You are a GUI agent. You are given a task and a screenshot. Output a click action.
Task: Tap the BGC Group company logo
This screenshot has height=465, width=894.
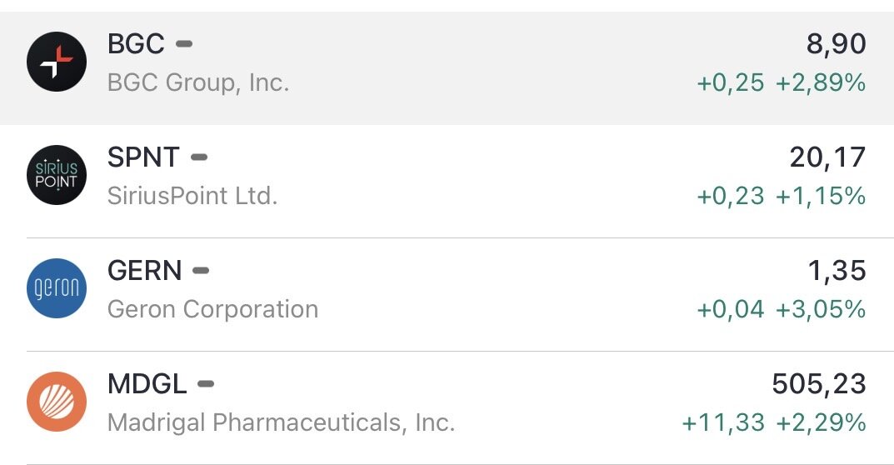tap(57, 62)
